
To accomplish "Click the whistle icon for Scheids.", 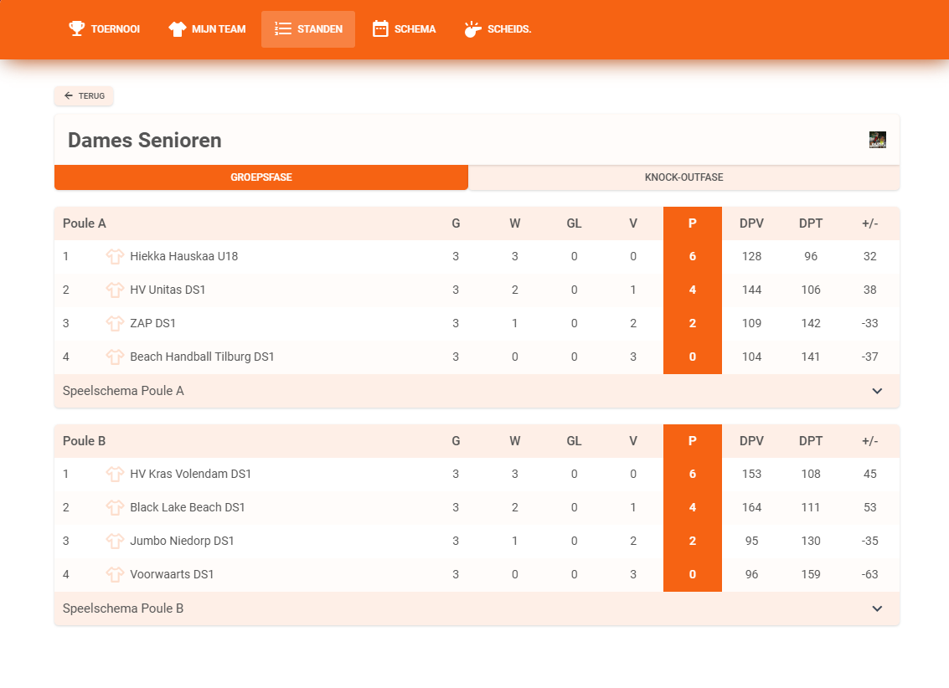I will tap(472, 29).
